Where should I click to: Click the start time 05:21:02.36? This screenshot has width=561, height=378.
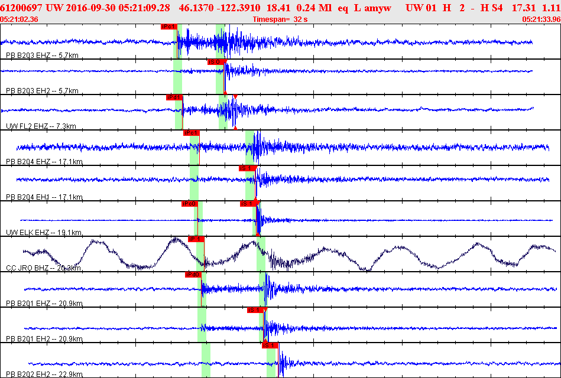(19, 19)
